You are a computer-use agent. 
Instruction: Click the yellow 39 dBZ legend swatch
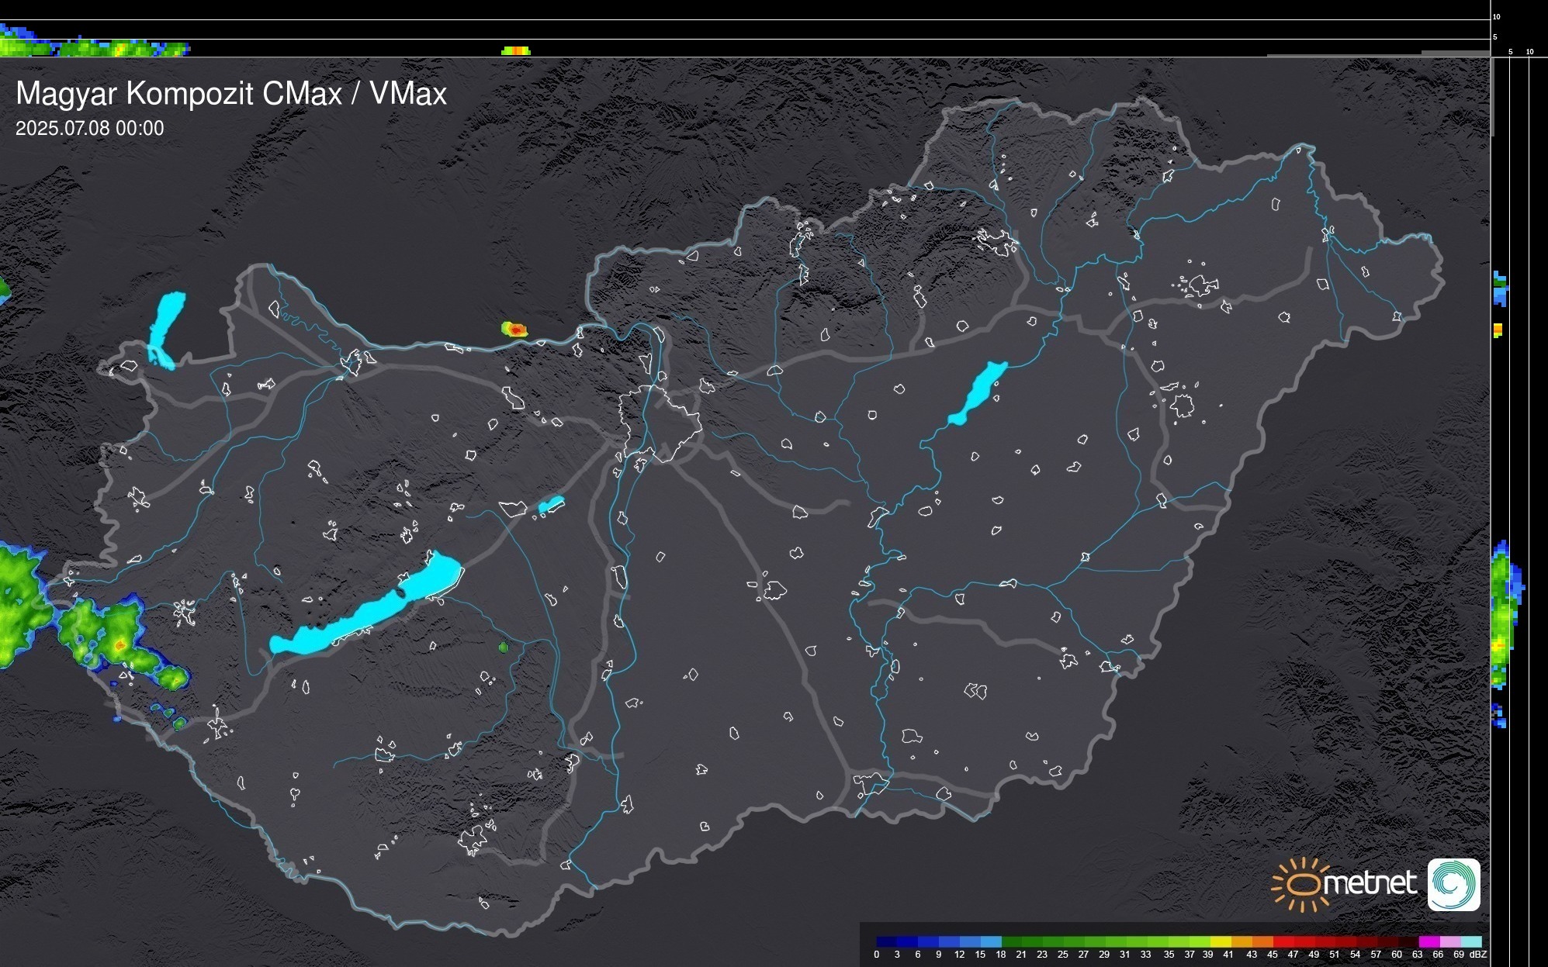pos(1220,941)
